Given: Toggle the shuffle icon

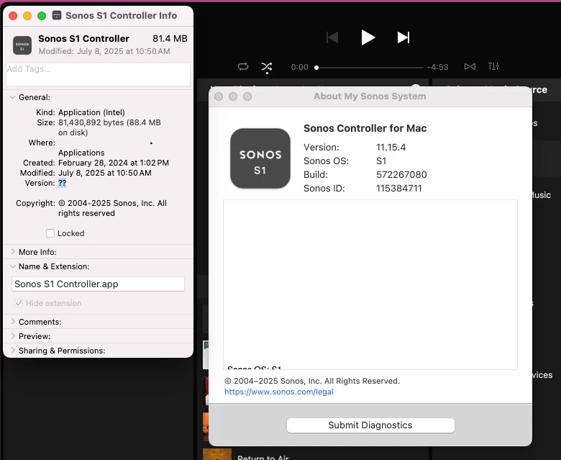Looking at the screenshot, I should [267, 67].
